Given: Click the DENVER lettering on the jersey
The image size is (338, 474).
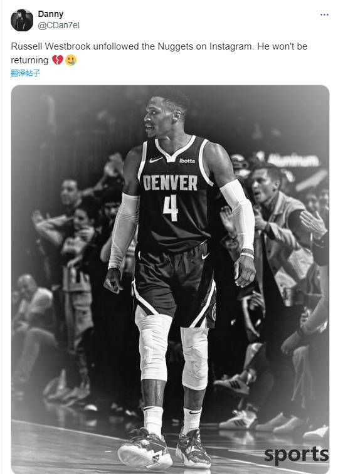Looking at the screenshot, I should [x=170, y=183].
